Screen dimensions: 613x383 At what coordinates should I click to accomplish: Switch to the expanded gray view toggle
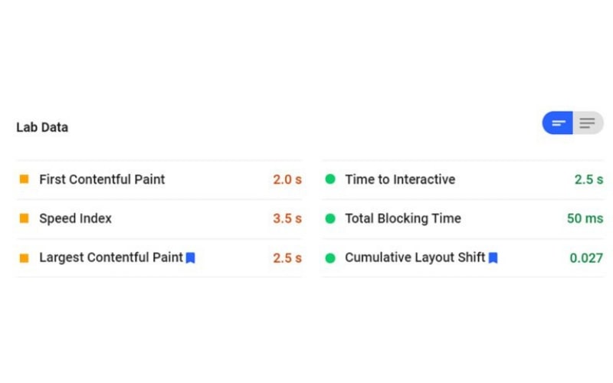(588, 123)
